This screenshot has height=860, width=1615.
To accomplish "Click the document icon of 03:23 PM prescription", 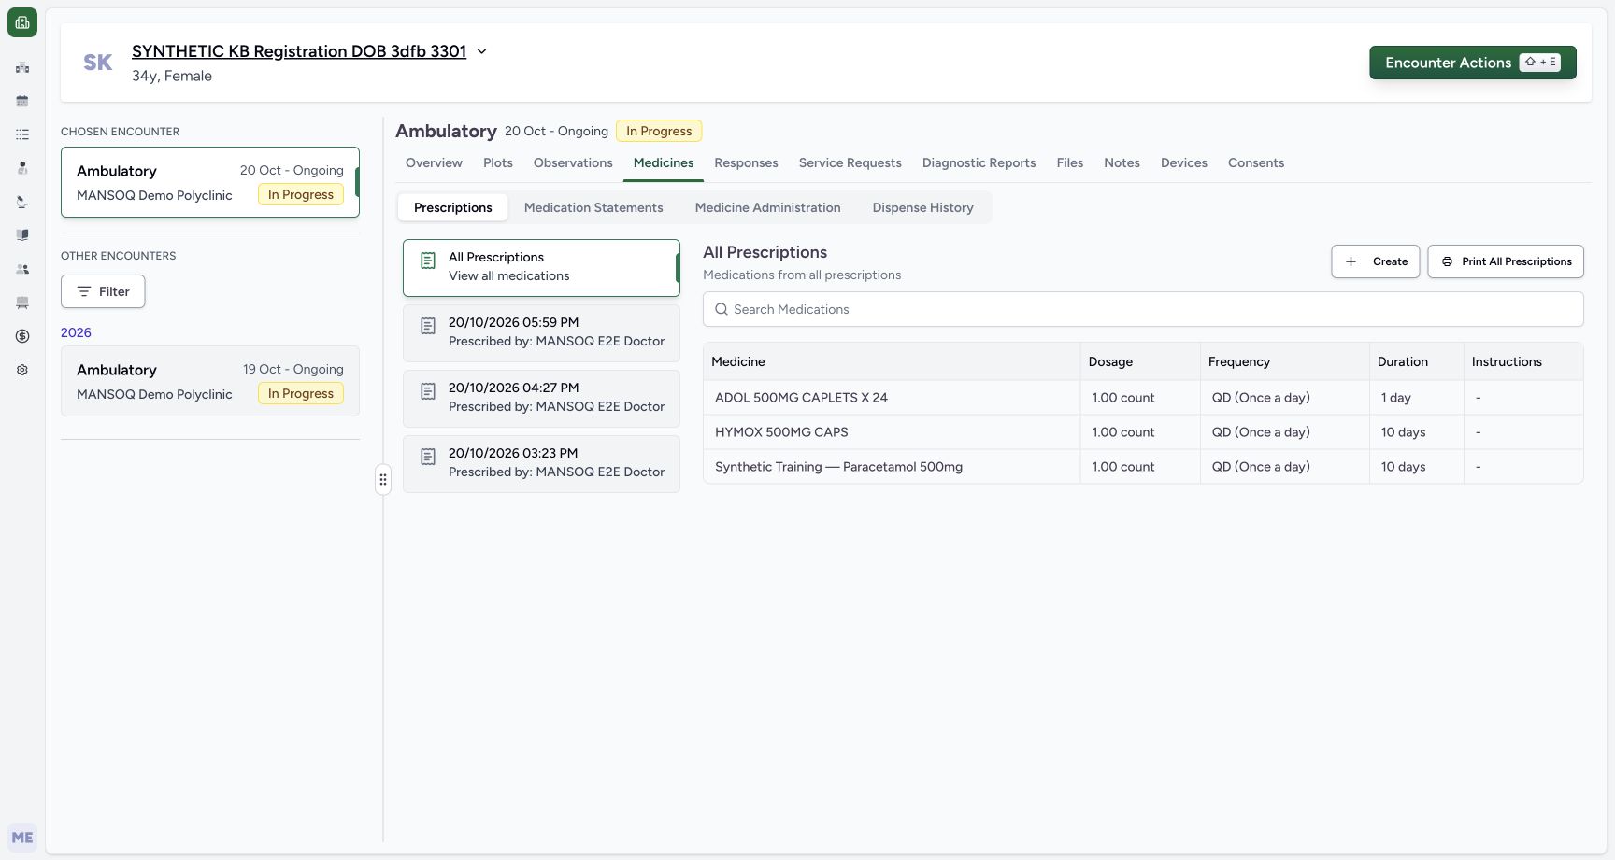I will [428, 457].
